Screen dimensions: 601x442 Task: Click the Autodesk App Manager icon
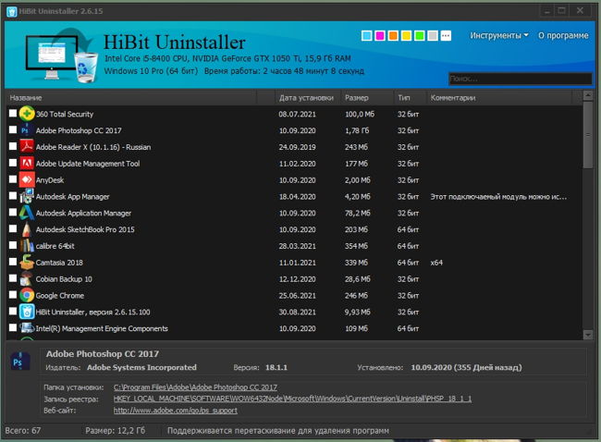coord(27,196)
